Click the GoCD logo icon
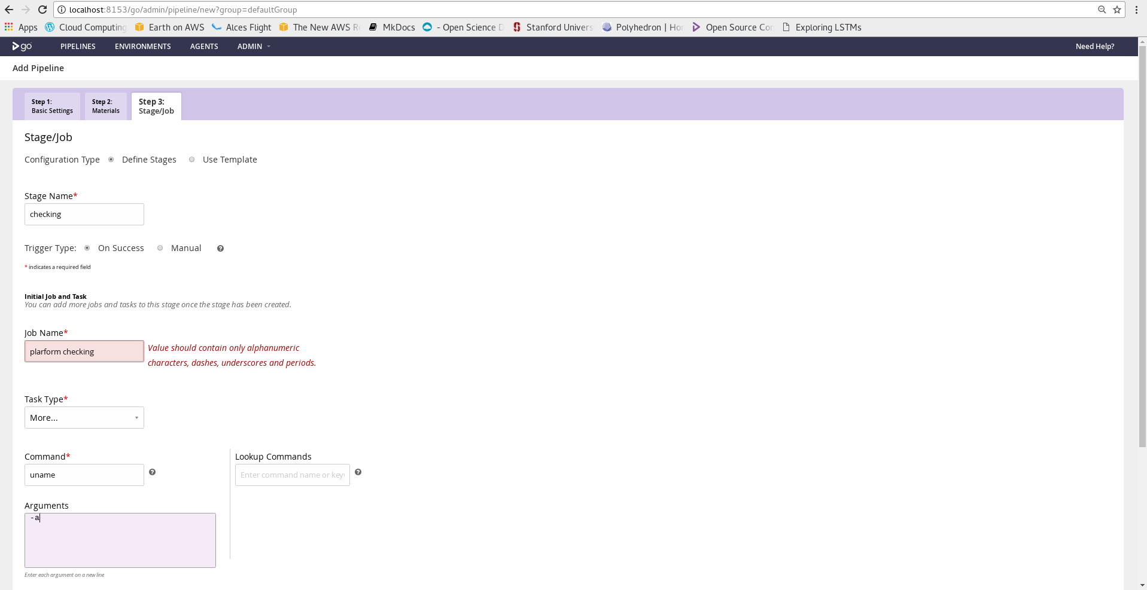The height and width of the screenshot is (590, 1147). (22, 46)
